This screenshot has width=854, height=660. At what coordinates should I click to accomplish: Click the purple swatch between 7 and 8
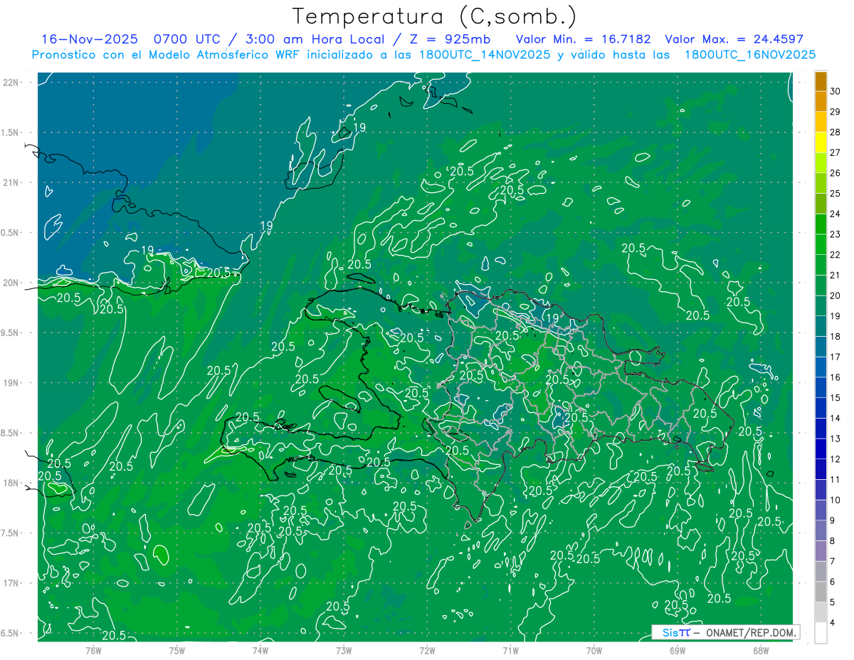tap(821, 552)
